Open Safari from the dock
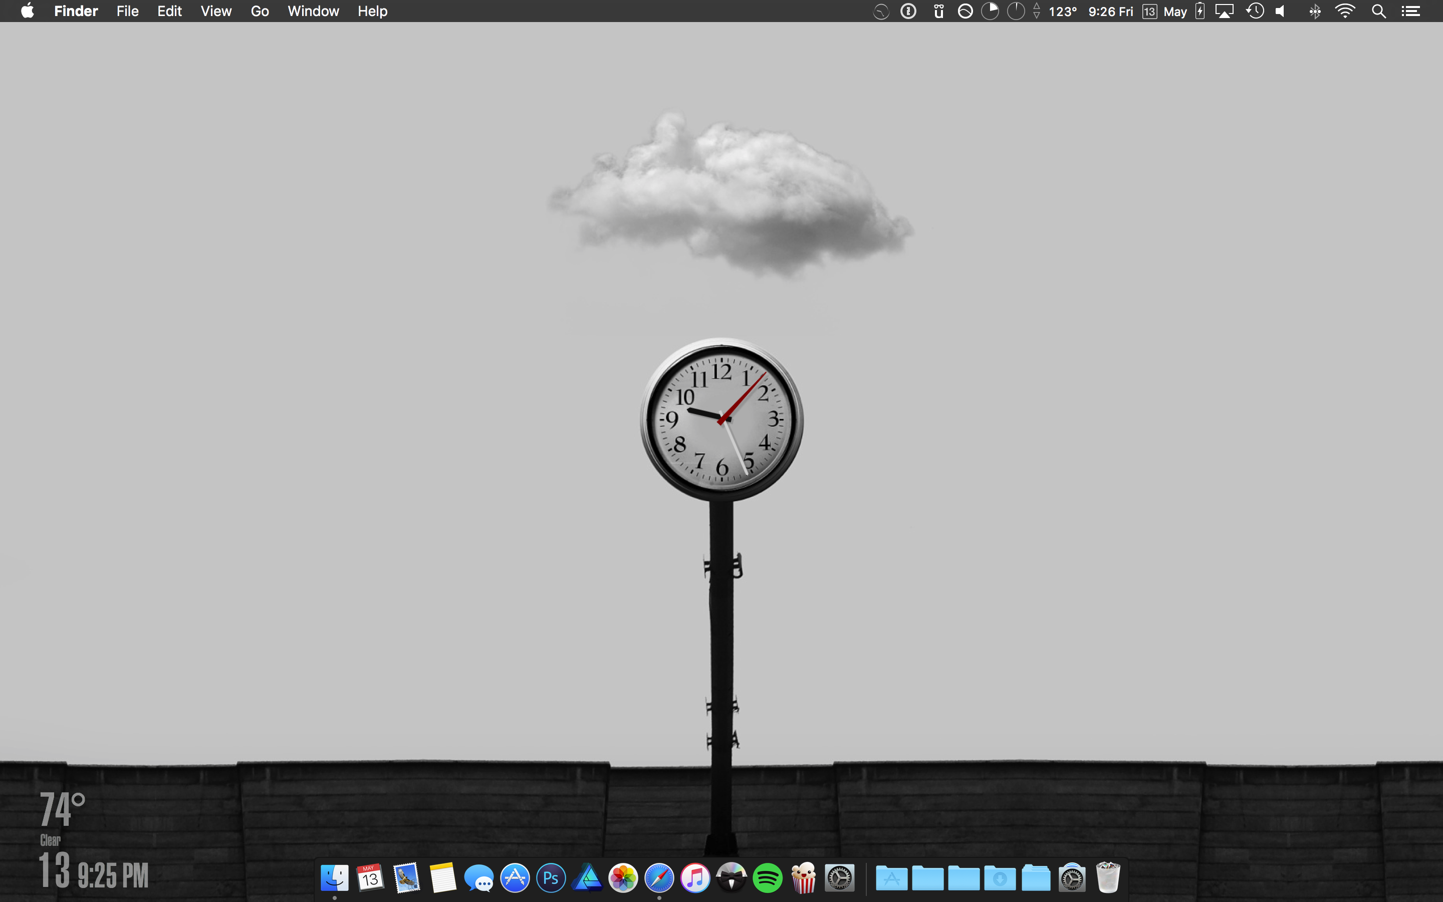Image resolution: width=1443 pixels, height=902 pixels. coord(659,878)
